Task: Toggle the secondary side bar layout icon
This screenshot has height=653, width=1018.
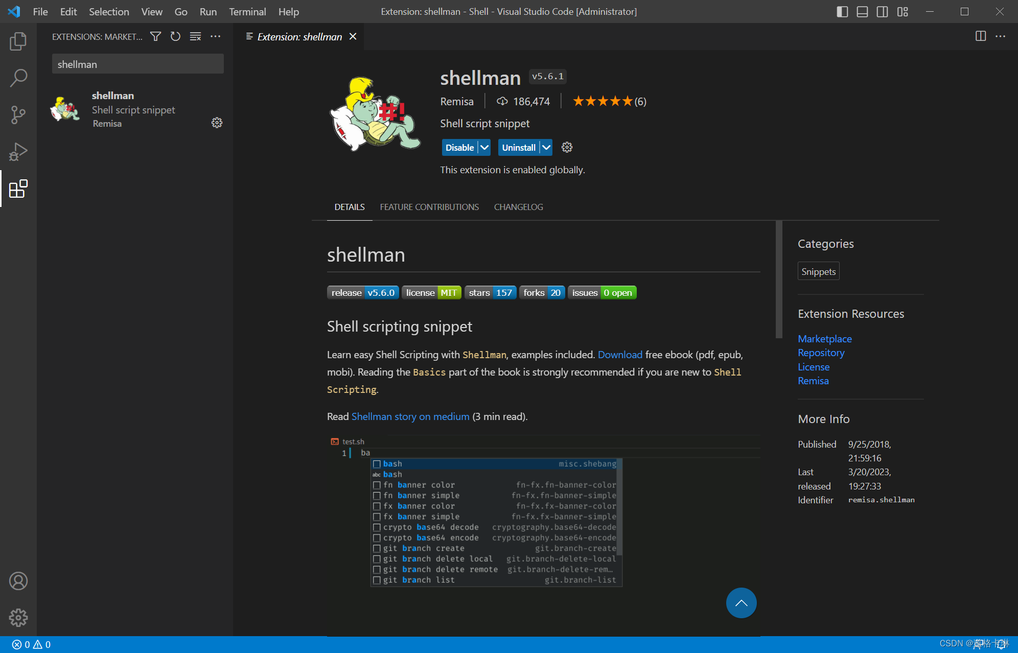Action: tap(882, 12)
